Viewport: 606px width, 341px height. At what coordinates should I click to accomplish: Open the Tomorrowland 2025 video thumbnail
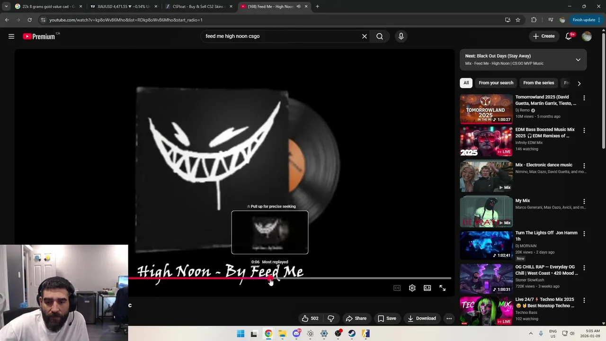coord(486,109)
